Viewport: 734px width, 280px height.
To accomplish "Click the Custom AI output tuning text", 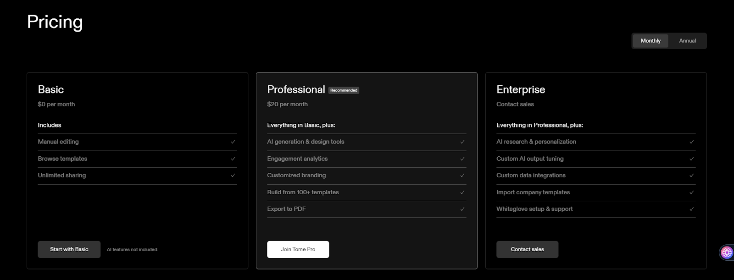I will click(530, 159).
